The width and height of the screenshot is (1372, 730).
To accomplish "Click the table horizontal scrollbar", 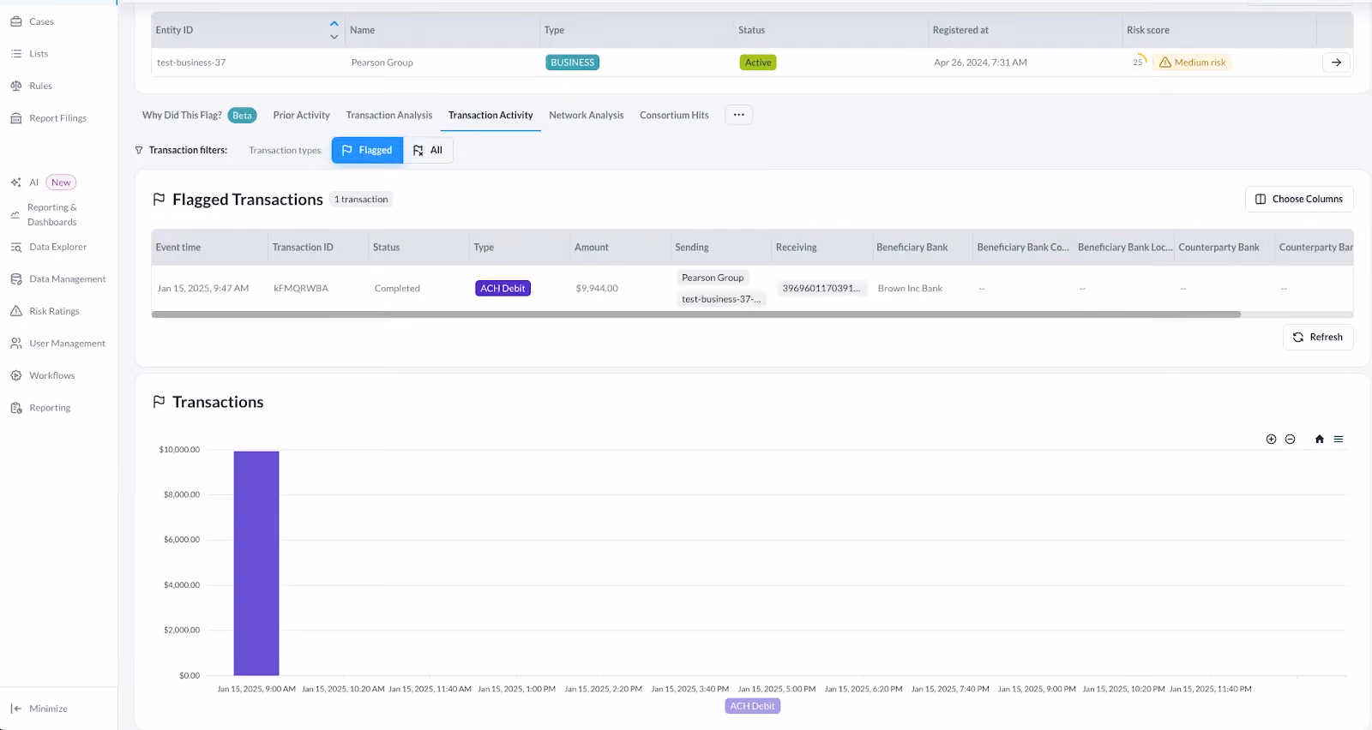I will [x=696, y=314].
